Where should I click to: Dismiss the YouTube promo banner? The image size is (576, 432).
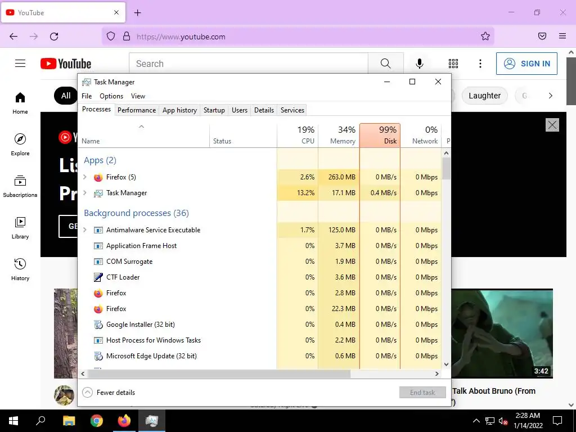click(552, 125)
